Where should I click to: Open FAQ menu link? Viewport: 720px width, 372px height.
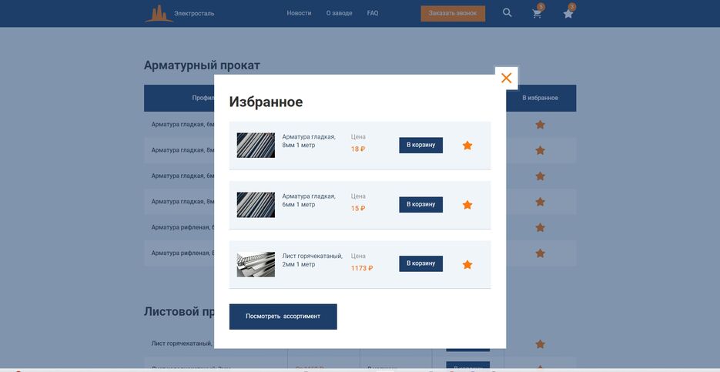pyautogui.click(x=373, y=13)
